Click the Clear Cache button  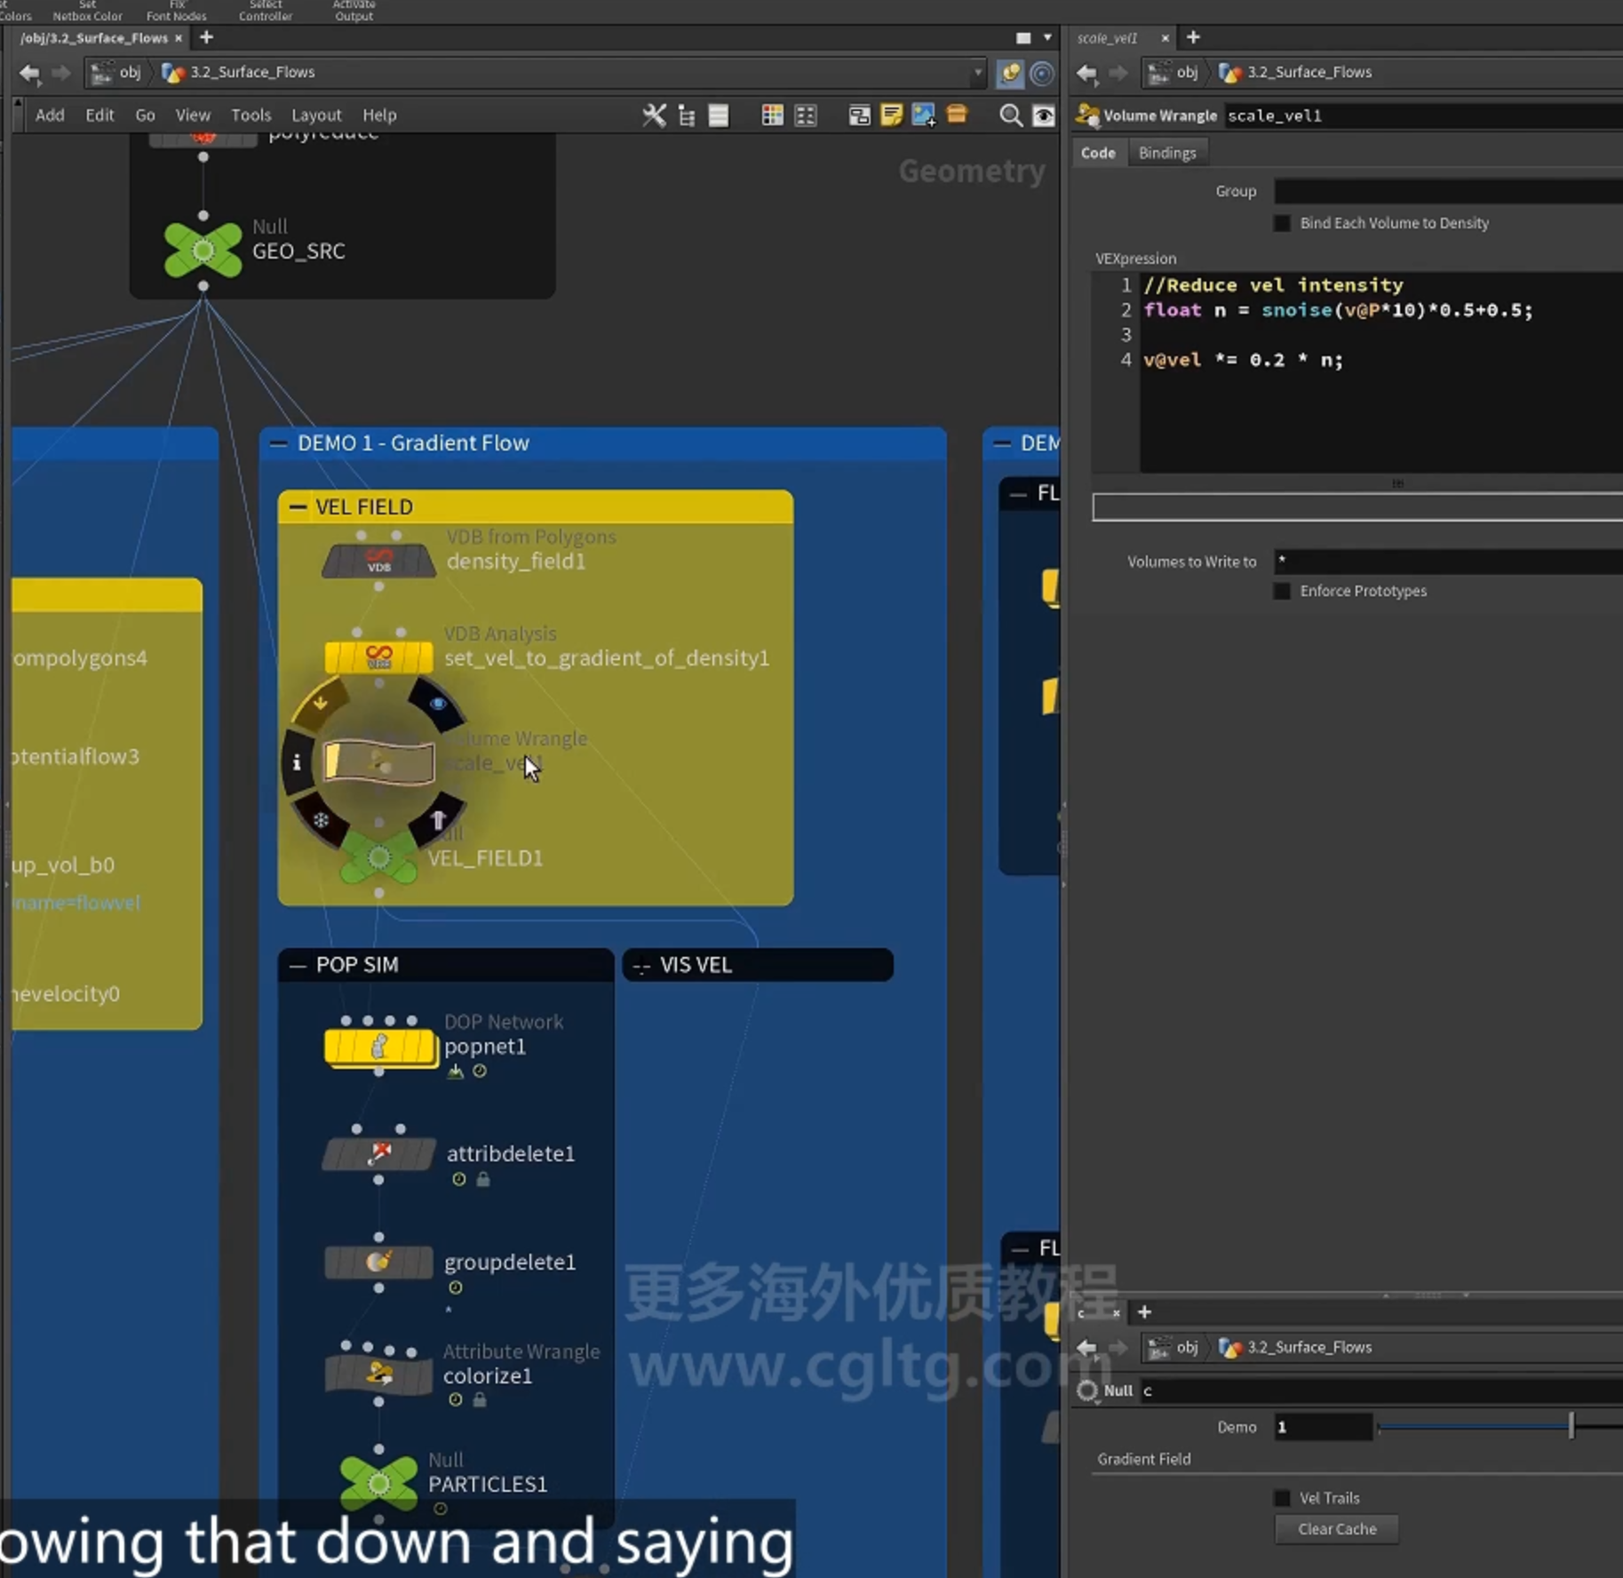pos(1336,1529)
